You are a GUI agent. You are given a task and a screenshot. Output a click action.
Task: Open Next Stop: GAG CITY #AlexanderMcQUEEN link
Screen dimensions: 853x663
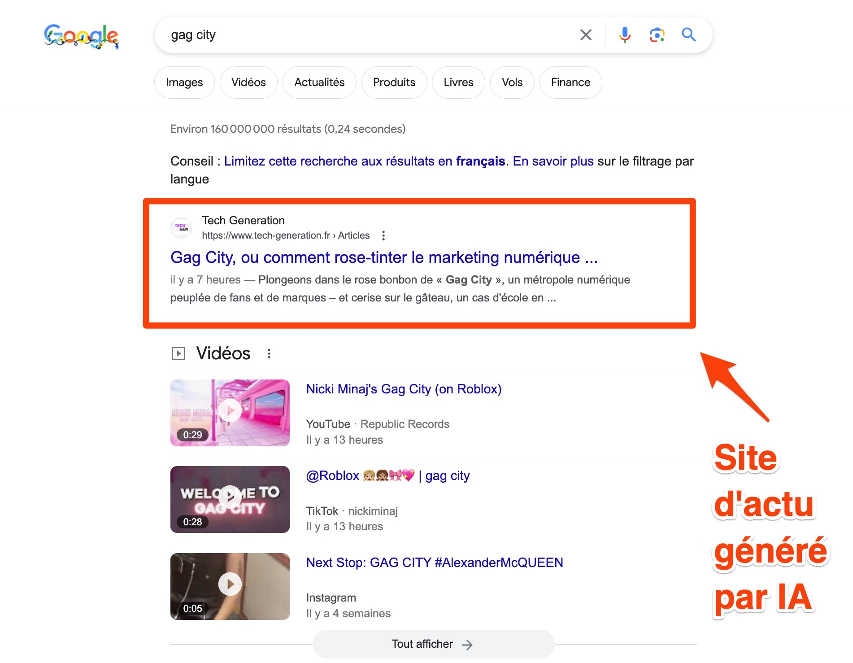[x=435, y=563]
